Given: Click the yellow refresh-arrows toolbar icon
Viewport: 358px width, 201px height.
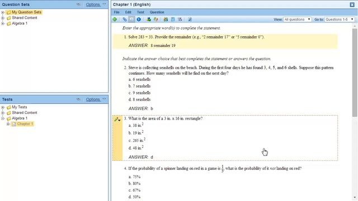Looking at the screenshot, I should point(156,20).
